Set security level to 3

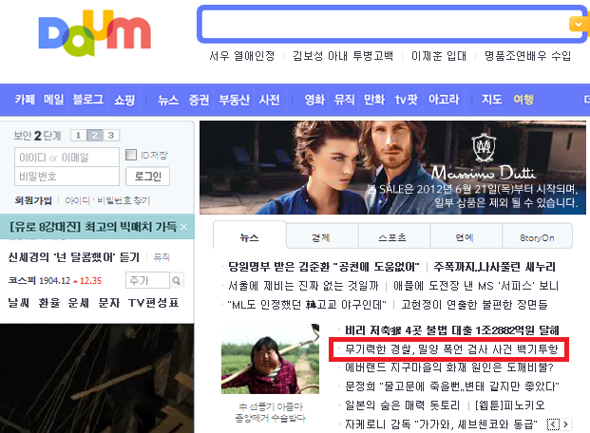point(111,135)
